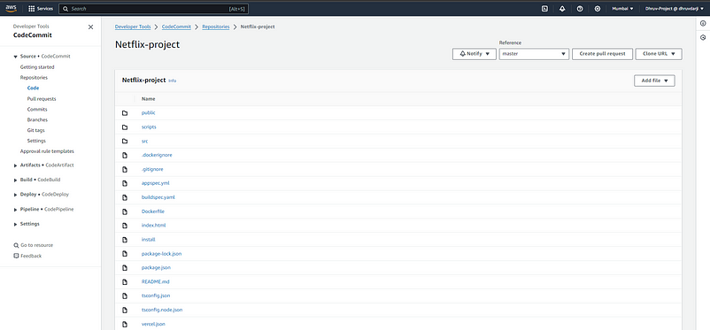Click the Dockerfile file icon

(125, 211)
